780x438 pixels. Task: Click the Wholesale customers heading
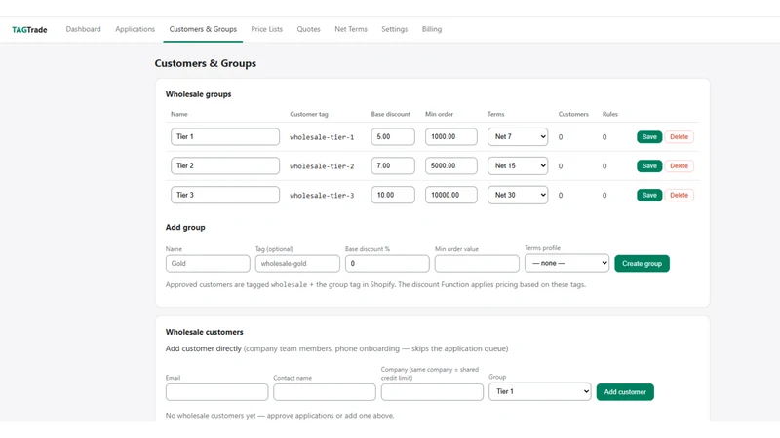[x=204, y=332]
